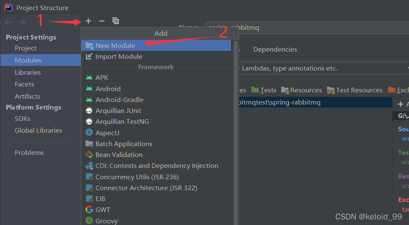Select Android-Gradle framework text
Screen dimensions: 409x225
tap(120, 99)
